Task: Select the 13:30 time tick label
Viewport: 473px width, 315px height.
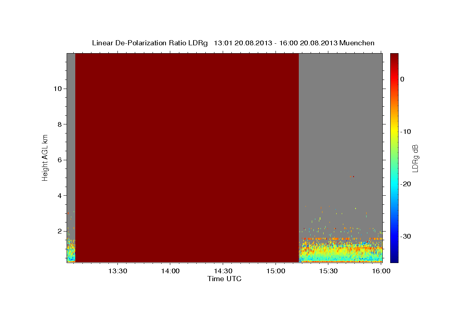Action: 117,271
